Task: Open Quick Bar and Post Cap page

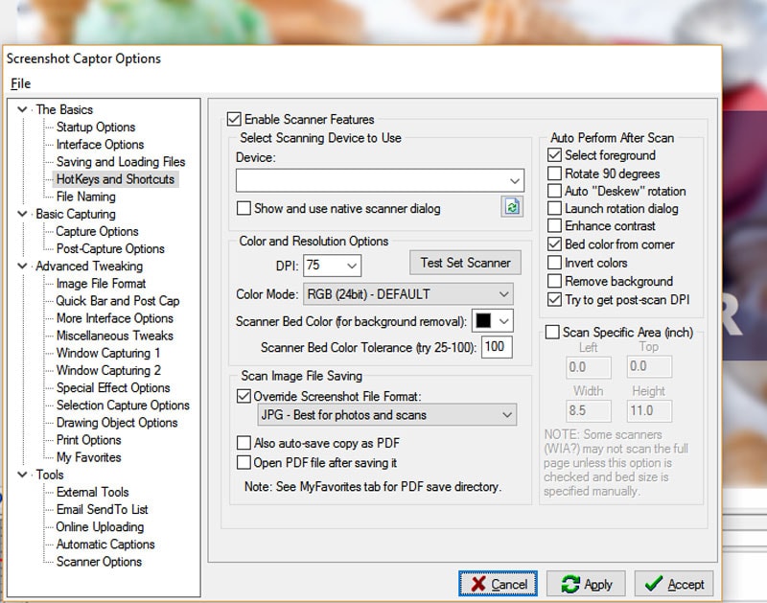Action: [x=118, y=301]
